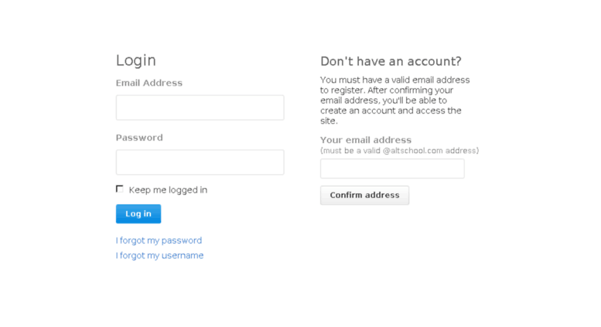
Task: Click the @altschool.com address hint text
Action: tap(399, 151)
